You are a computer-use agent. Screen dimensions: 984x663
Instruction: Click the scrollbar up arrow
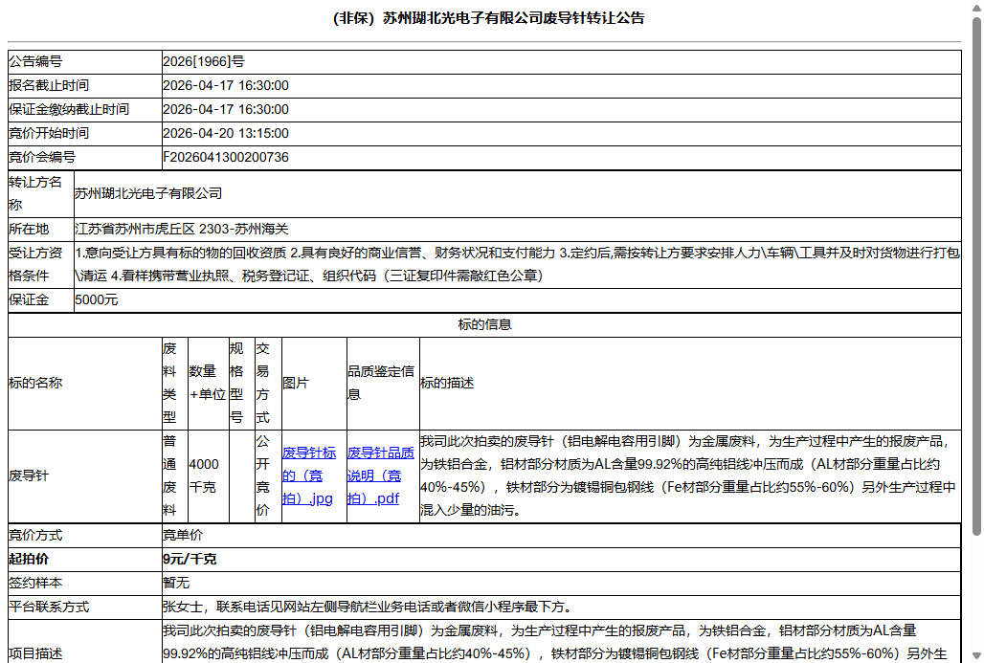[x=976, y=7]
